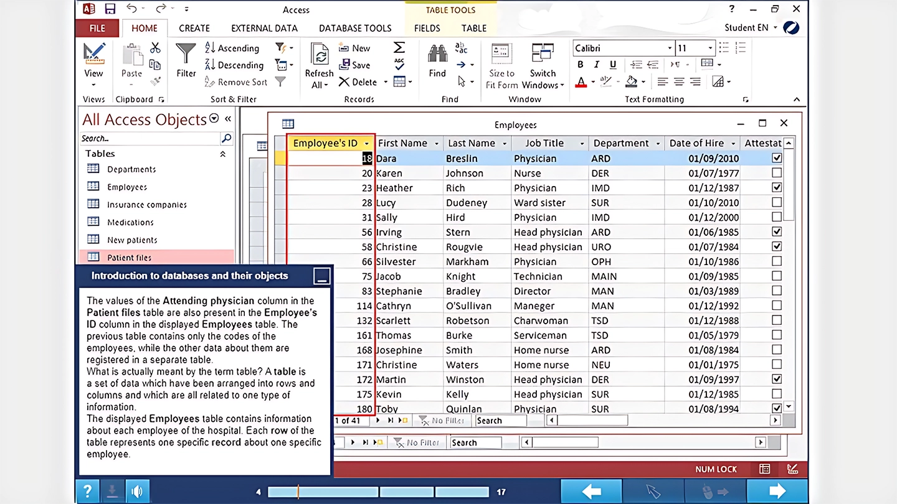The image size is (897, 504).
Task: Click the Totals sigma icon
Action: (399, 48)
